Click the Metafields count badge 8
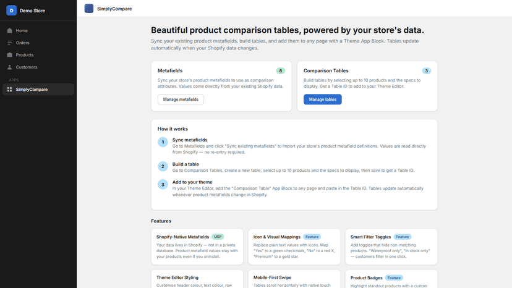Screen dimensions: 512x288 tap(281, 71)
